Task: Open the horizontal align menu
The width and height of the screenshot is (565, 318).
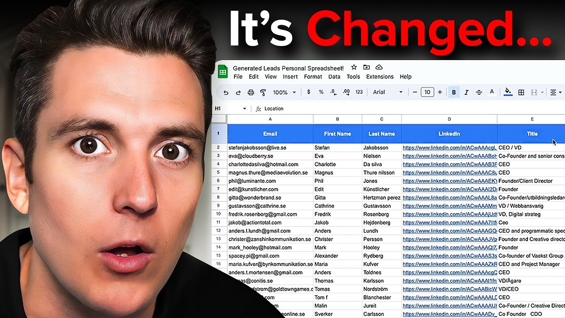Action: tap(556, 92)
